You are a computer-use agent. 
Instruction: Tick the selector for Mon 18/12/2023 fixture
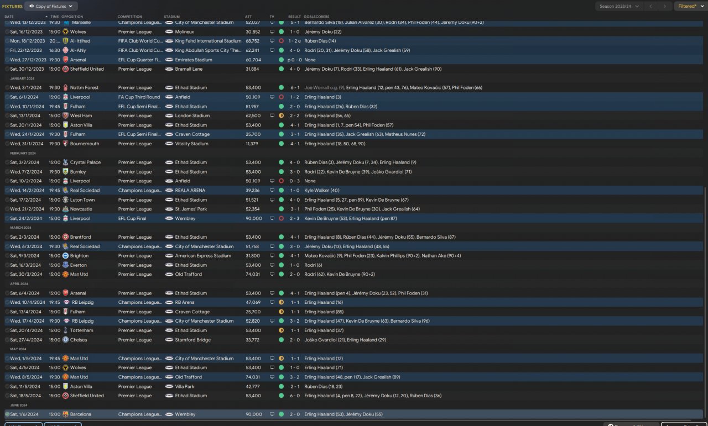pyautogui.click(x=7, y=41)
